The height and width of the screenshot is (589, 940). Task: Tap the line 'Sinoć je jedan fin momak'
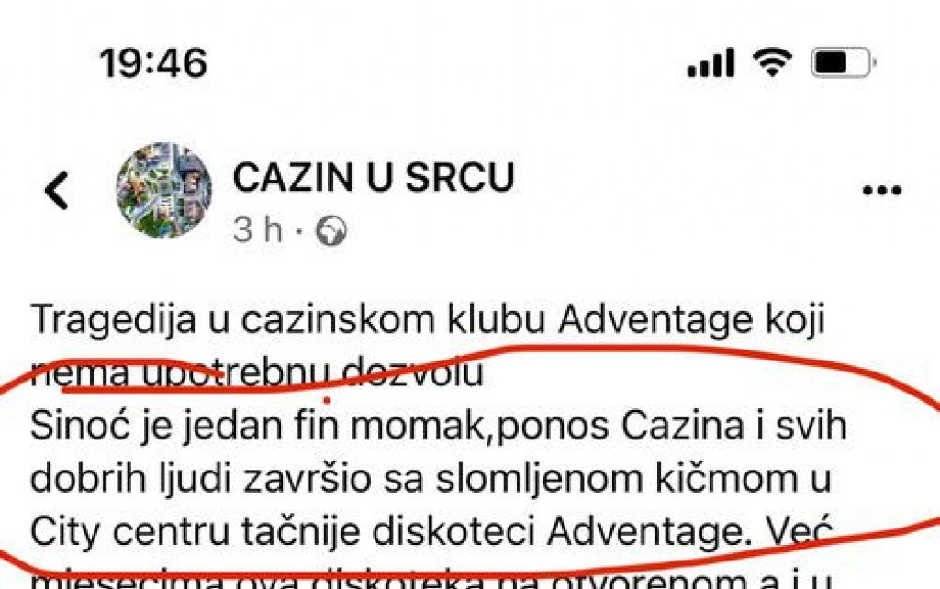click(439, 427)
